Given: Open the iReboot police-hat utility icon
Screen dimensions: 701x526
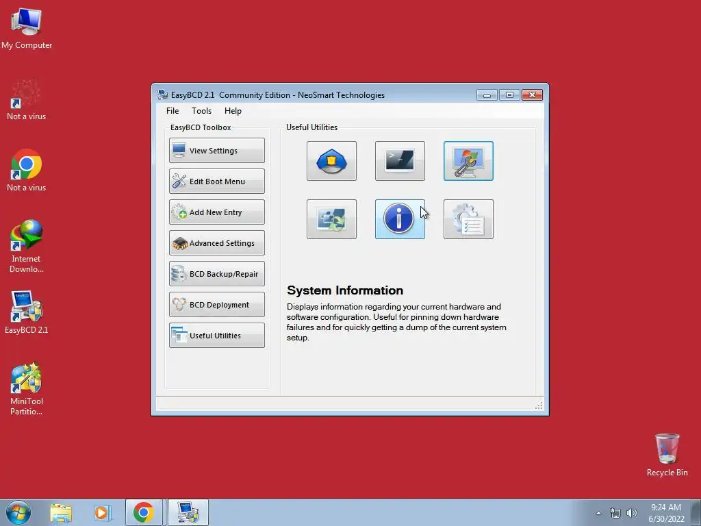Looking at the screenshot, I should pyautogui.click(x=331, y=161).
